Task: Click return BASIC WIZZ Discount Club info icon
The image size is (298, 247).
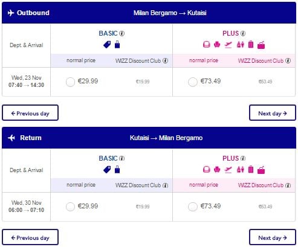Action: tap(166, 185)
